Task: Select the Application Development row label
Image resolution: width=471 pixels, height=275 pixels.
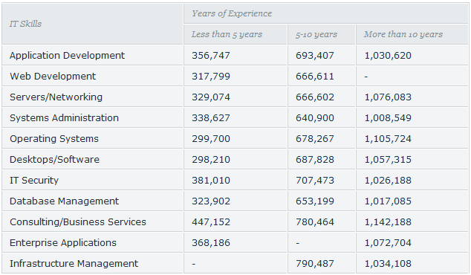Action: [x=67, y=55]
